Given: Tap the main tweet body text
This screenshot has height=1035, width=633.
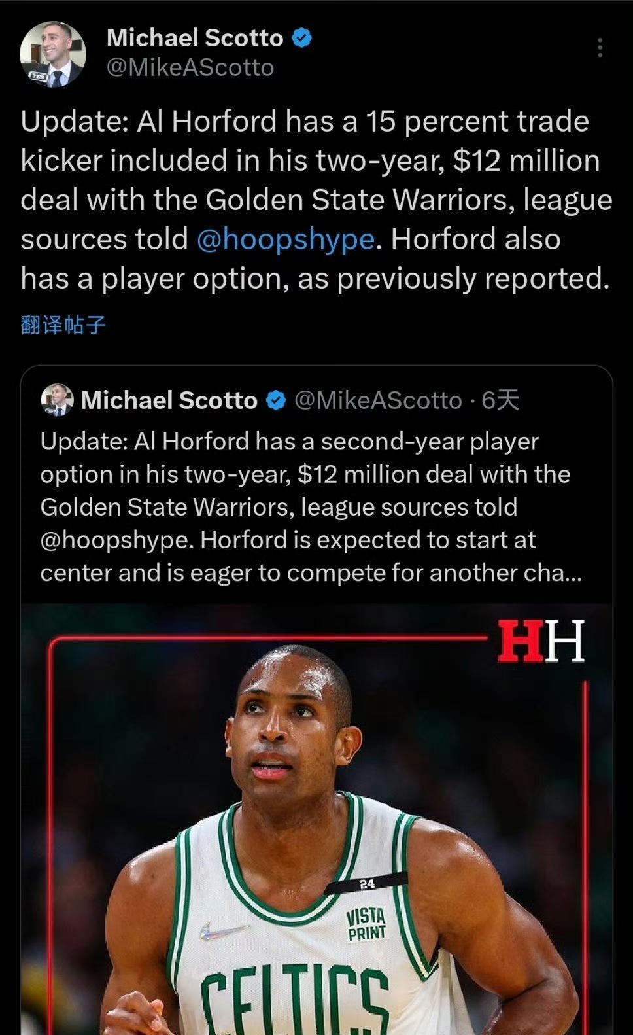Looking at the screenshot, I should click(x=316, y=200).
